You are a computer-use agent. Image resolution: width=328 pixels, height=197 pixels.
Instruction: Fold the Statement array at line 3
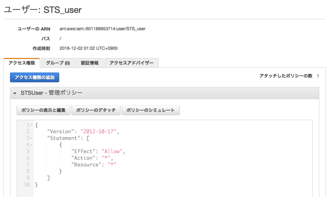point(32,138)
